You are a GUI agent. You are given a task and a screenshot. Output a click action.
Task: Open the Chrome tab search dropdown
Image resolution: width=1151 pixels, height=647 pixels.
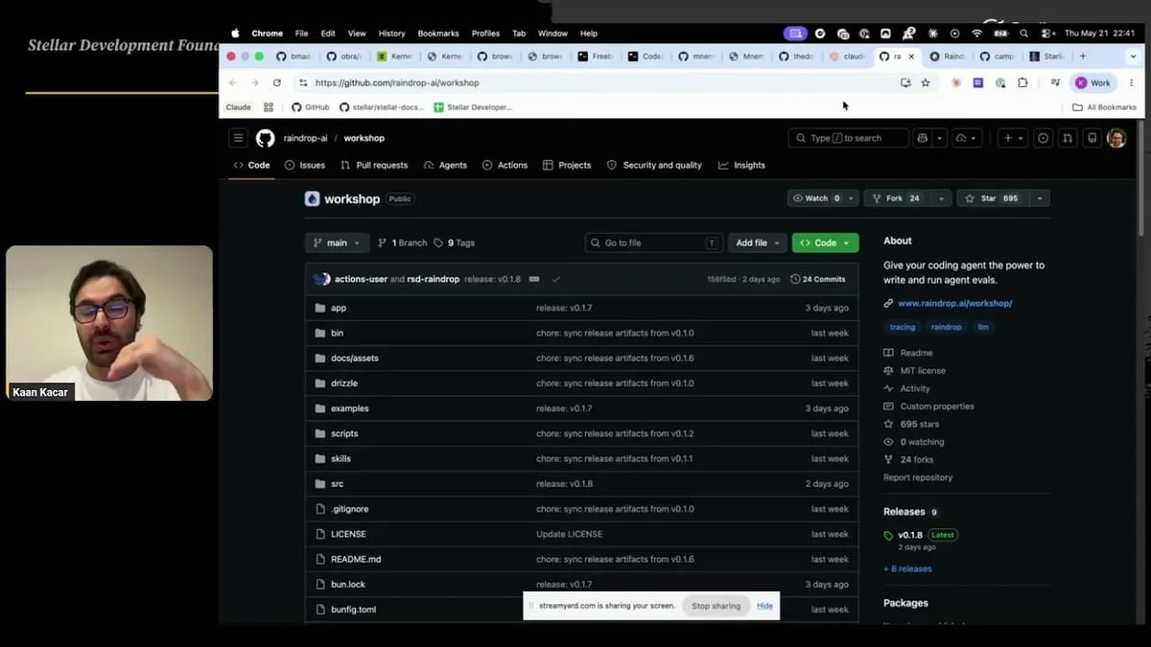click(1132, 57)
